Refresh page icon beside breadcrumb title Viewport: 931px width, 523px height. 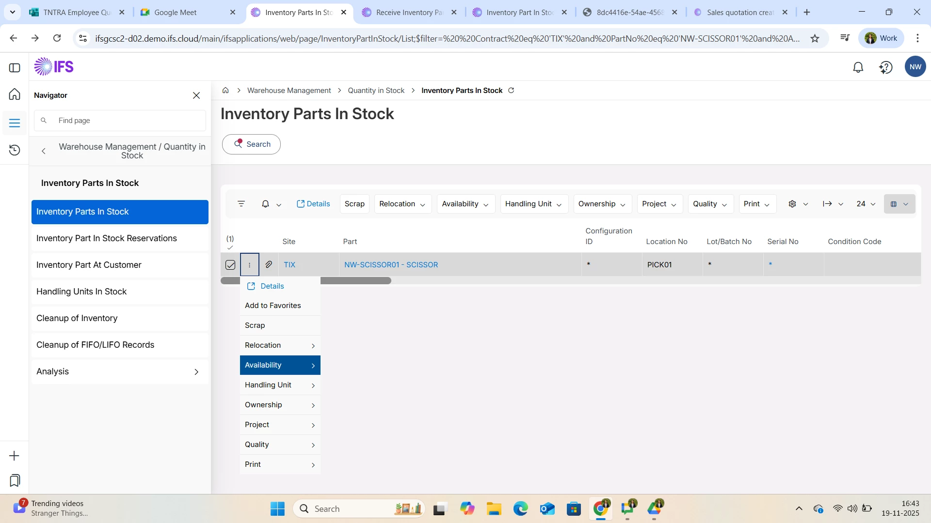pos(511,91)
